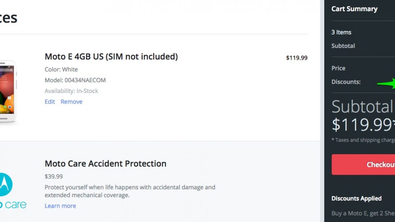This screenshot has width=395, height=222.
Task: Remove the Moto E from cart
Action: 71,102
